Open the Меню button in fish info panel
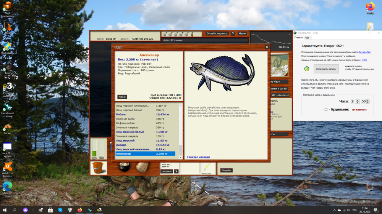Viewport: 382px width, 214px height. tap(122, 97)
